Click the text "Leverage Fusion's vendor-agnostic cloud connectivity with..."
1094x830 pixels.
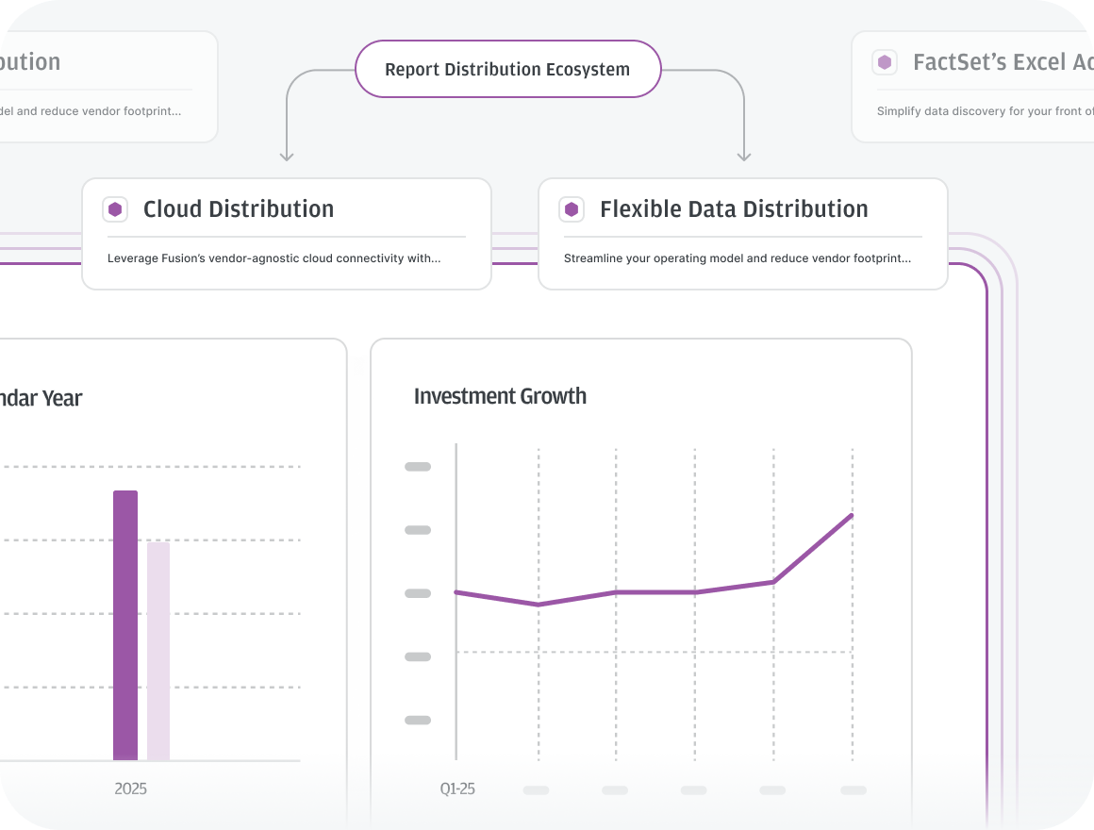coord(274,258)
